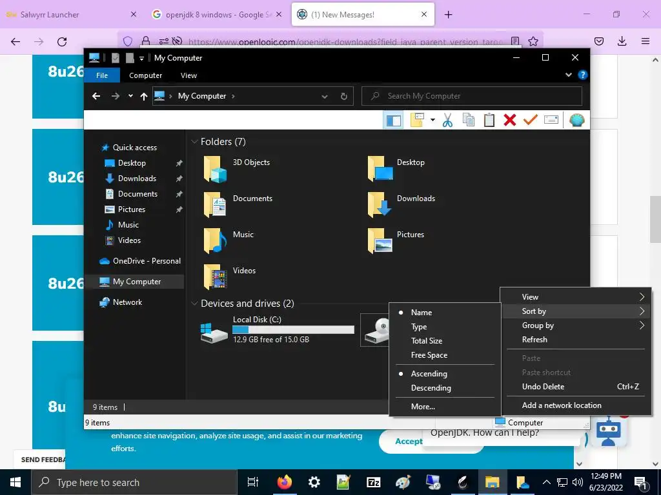Collapse the Folders (7) group
The height and width of the screenshot is (495, 661).
194,141
